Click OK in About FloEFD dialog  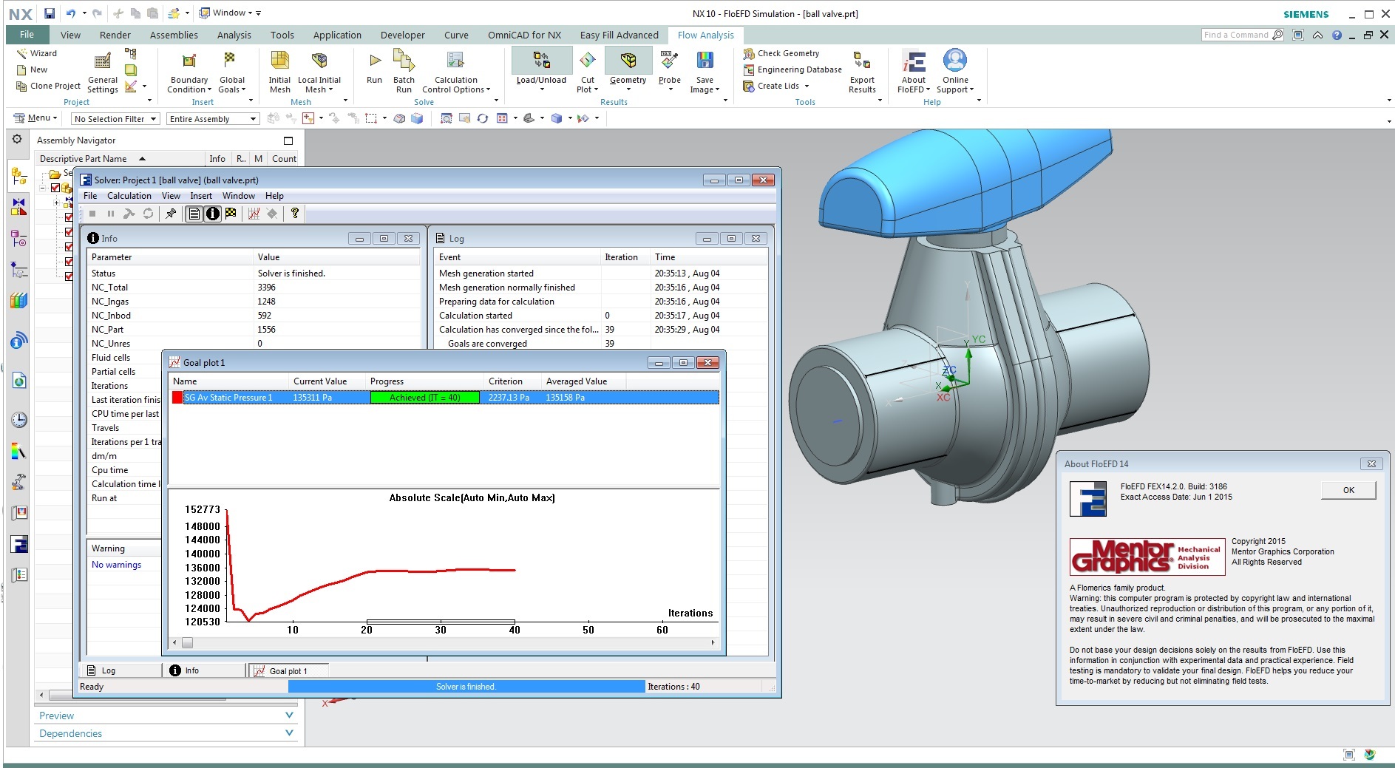click(x=1348, y=490)
